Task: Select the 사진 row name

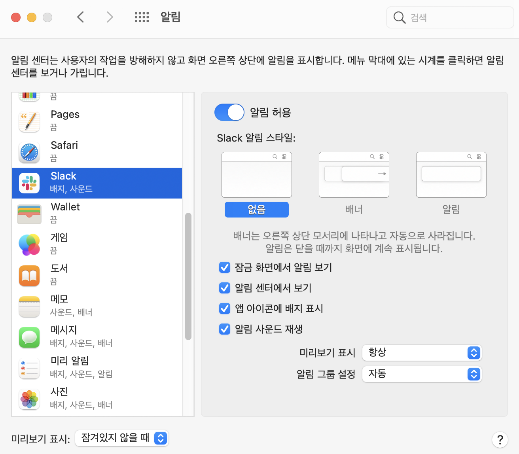Action: point(59,392)
